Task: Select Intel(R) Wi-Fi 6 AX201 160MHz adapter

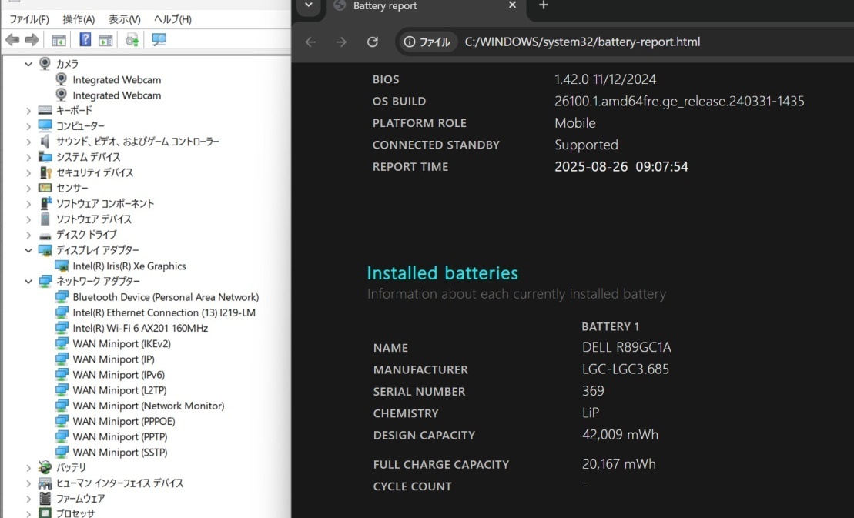Action: (x=140, y=329)
